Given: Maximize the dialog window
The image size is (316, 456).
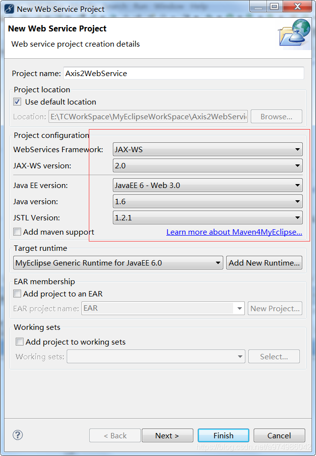Looking at the screenshot, I should 274,6.
